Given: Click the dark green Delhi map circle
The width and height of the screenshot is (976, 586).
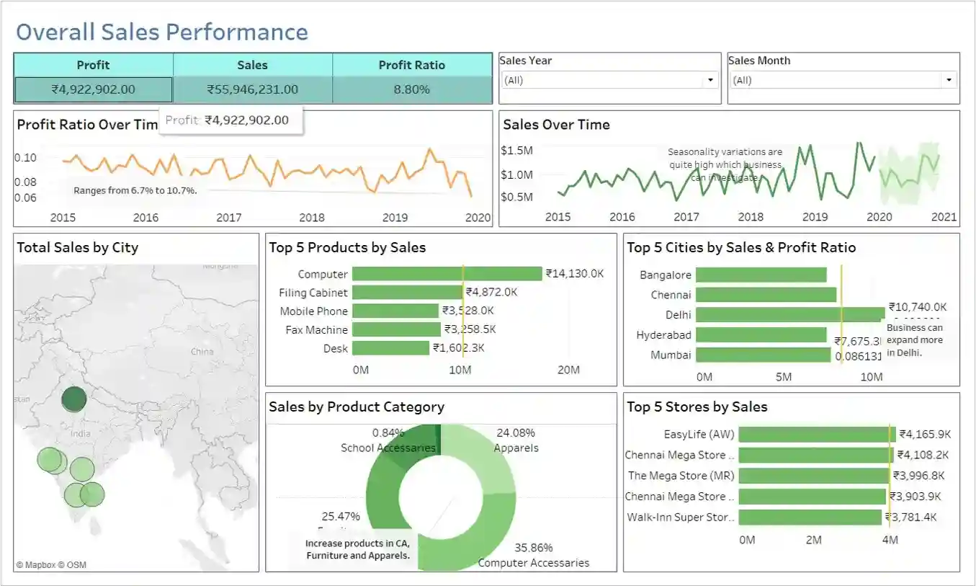Looking at the screenshot, I should click(73, 399).
